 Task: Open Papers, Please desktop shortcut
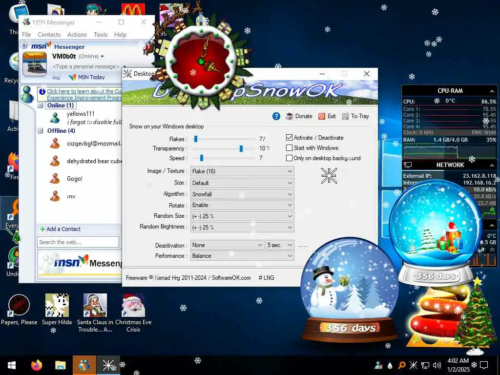19,310
